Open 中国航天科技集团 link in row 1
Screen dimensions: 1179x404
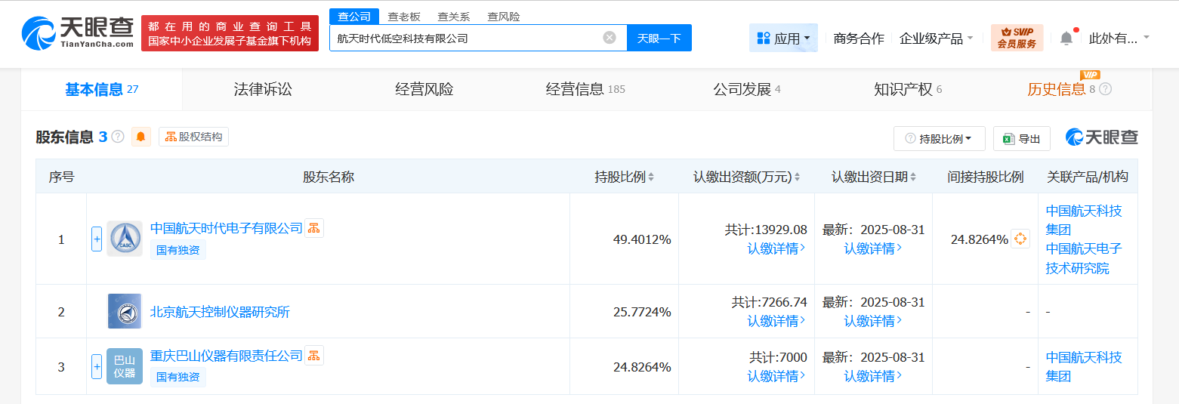[1084, 220]
